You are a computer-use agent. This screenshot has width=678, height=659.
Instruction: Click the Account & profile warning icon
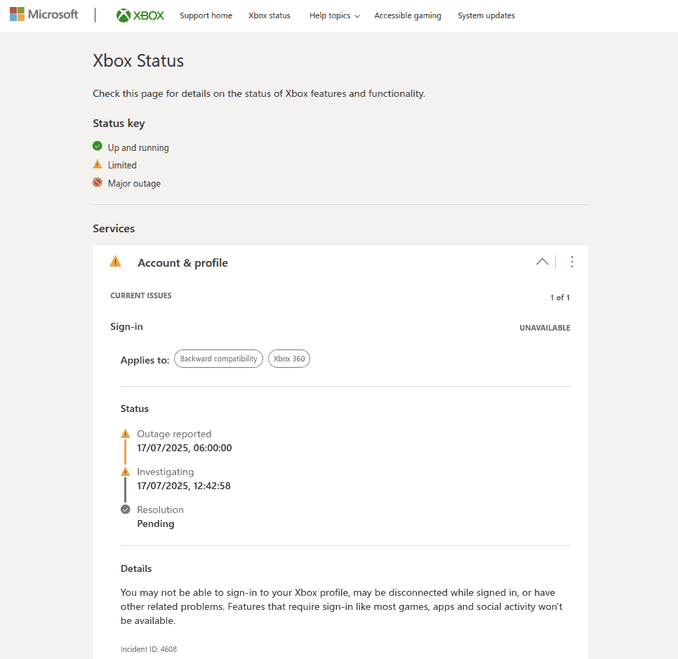point(116,262)
